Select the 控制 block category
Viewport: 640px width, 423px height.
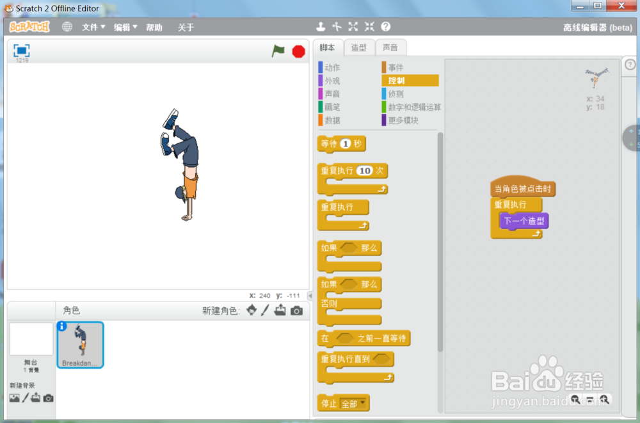click(410, 81)
